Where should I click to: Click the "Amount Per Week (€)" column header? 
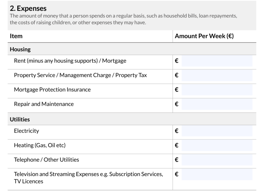[204, 36]
